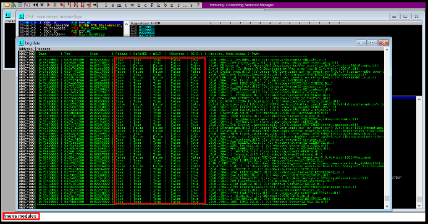428x224 pixels.
Task: Click the Trace into toolbar icon
Action: coord(75,5)
